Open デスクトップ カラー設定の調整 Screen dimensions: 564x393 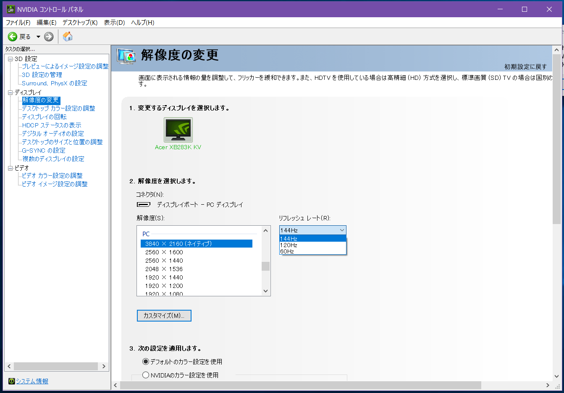[x=58, y=108]
